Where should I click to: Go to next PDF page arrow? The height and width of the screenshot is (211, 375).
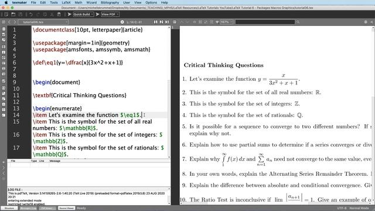click(187, 22)
